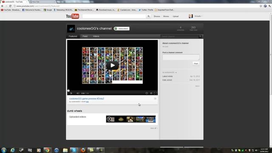Image resolution: width=272 pixels, height=153 pixels.
Task: Open the 13 videos playlist thumbnail
Action: [150, 119]
